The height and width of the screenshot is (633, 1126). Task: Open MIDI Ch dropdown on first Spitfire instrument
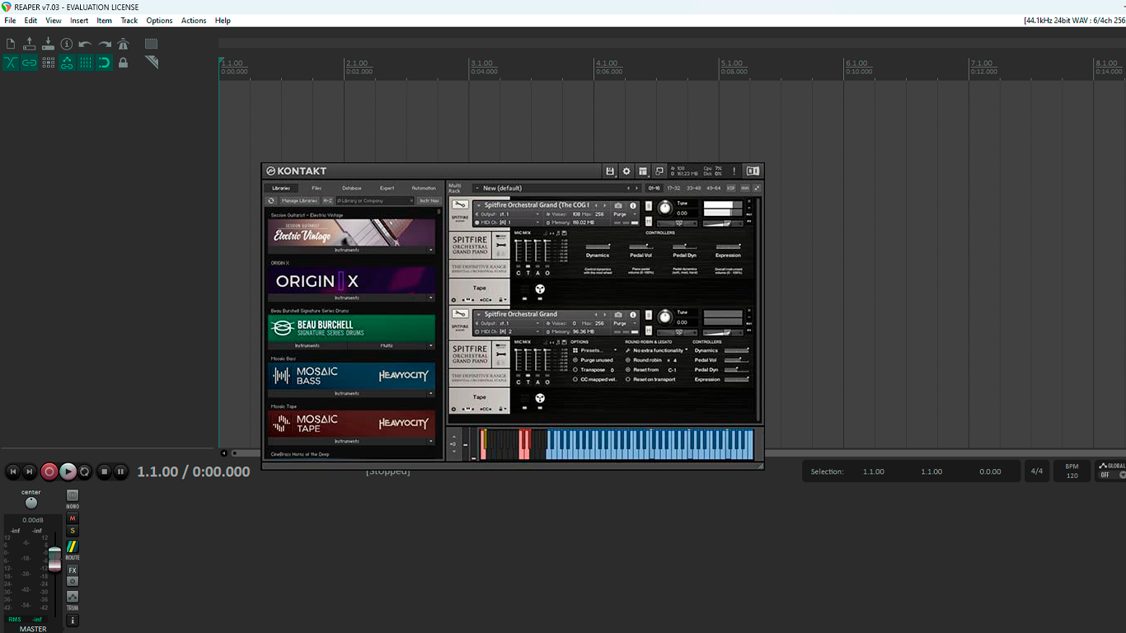click(508, 223)
